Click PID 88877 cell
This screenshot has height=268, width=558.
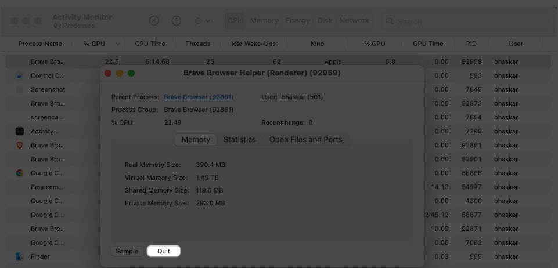coord(471,215)
